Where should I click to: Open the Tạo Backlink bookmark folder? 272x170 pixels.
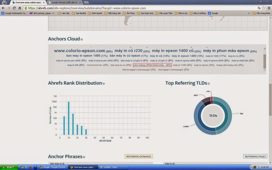pos(79,13)
